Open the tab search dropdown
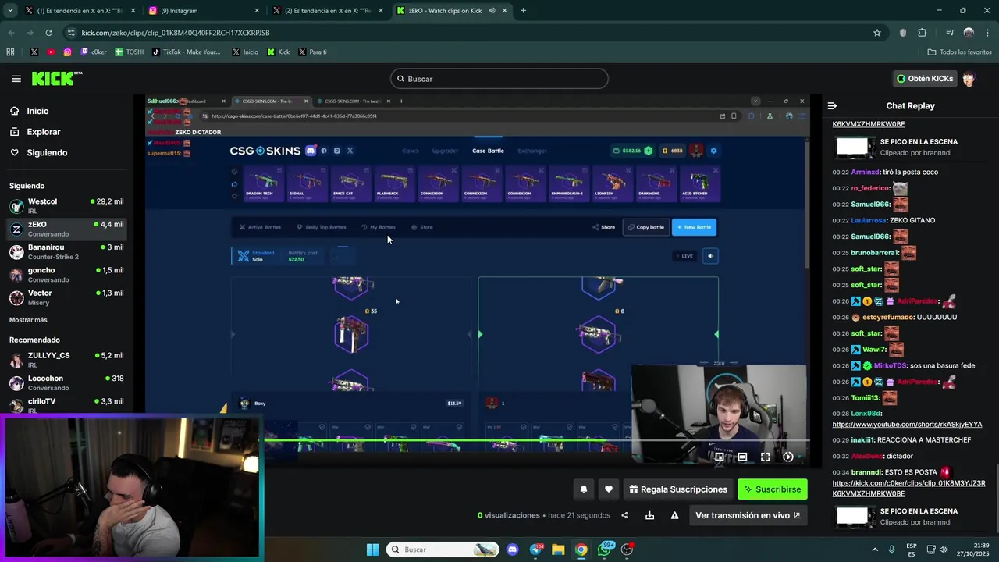Viewport: 999px width, 562px height. (x=9, y=11)
